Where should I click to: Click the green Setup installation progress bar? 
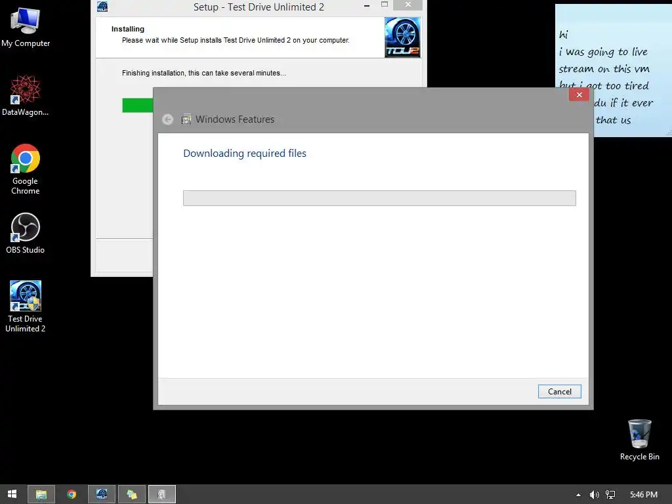(138, 105)
